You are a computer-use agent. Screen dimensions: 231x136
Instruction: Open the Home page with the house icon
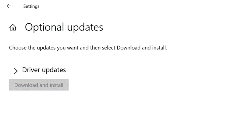click(13, 28)
